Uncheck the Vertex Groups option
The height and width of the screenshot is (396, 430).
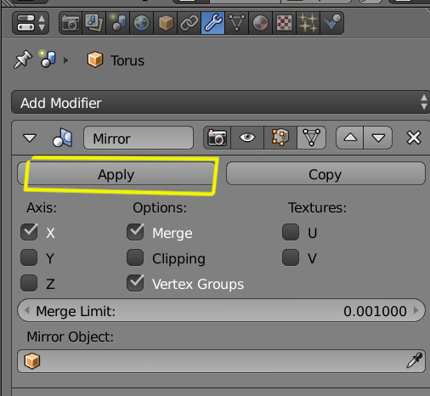point(135,283)
